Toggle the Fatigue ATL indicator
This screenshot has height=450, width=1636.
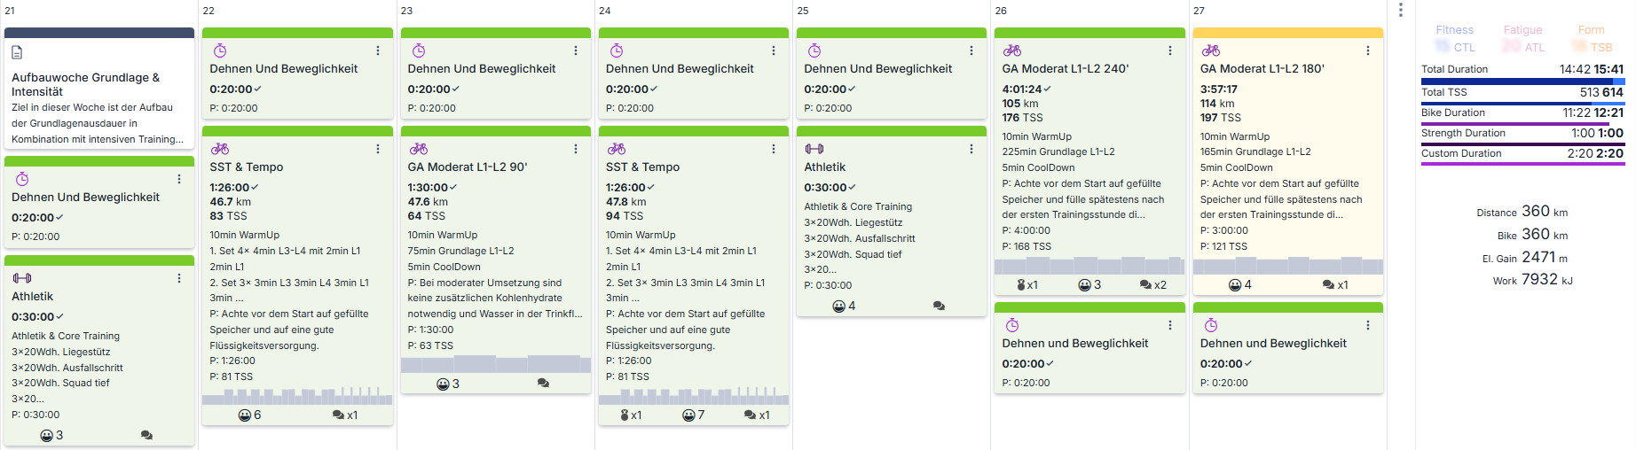1523,39
